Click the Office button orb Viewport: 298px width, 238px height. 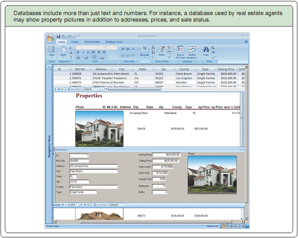[50, 37]
